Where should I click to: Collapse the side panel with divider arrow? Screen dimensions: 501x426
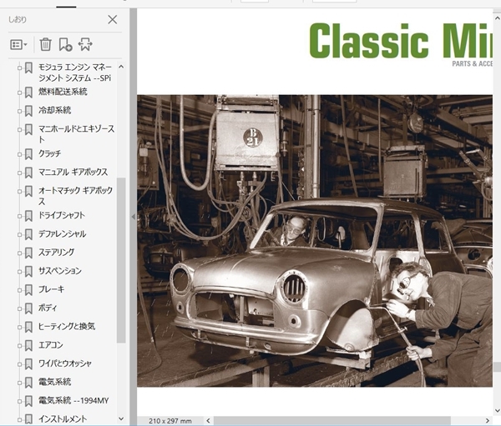(134, 217)
